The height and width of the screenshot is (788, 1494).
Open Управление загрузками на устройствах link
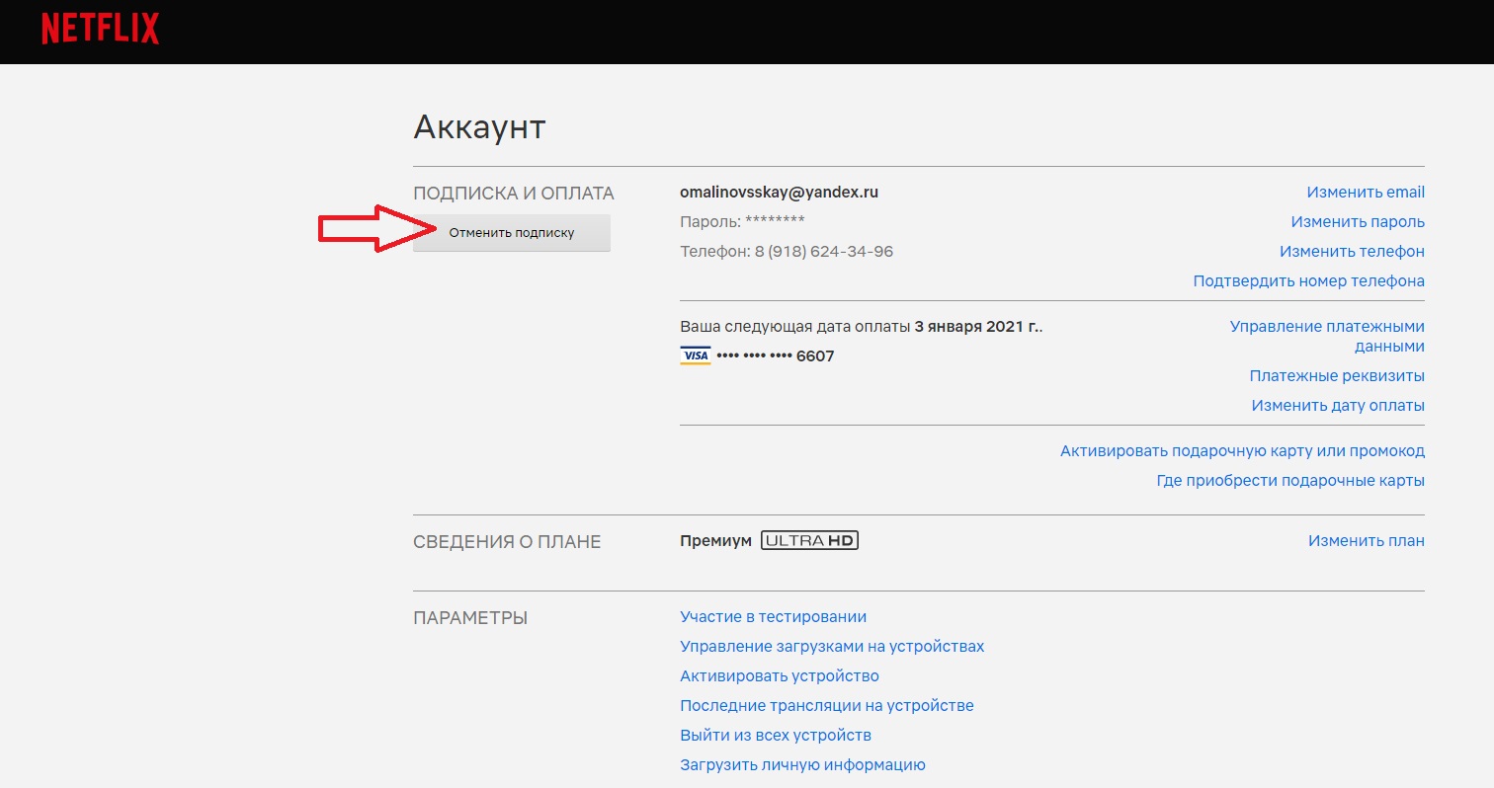[832, 647]
